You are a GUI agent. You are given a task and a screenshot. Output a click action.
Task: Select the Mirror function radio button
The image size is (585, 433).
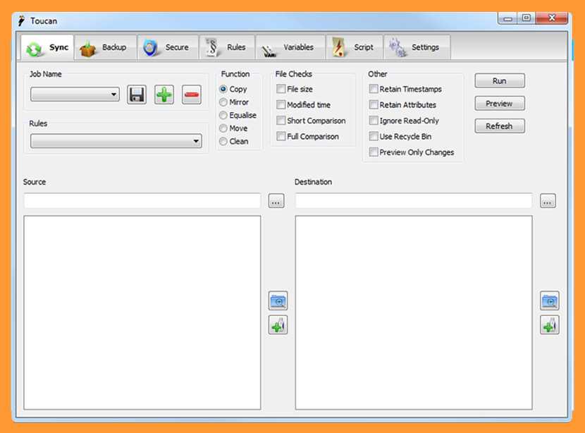click(223, 102)
